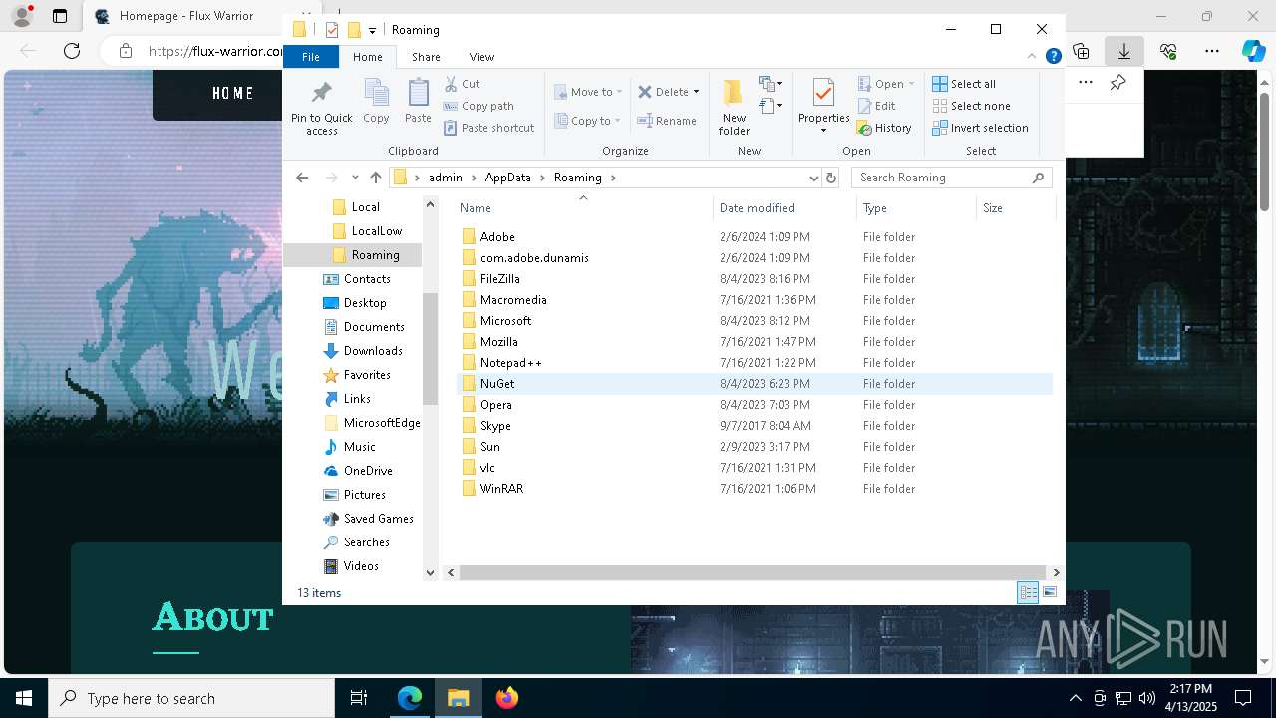
Task: Click the Copy ribbon icon
Action: click(376, 102)
